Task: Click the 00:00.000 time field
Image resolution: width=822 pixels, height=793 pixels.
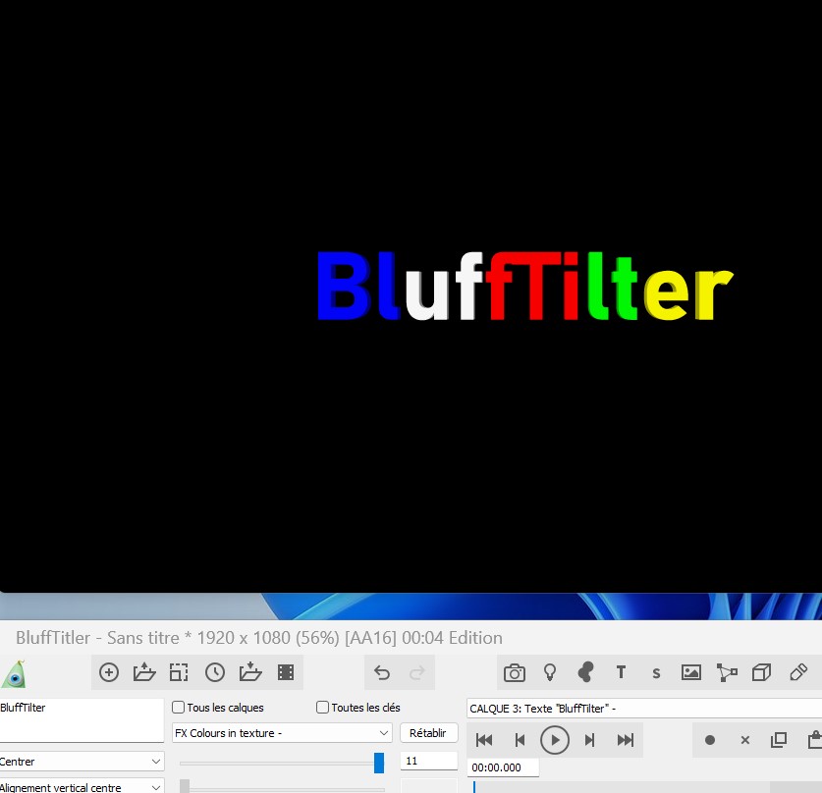Action: point(503,767)
